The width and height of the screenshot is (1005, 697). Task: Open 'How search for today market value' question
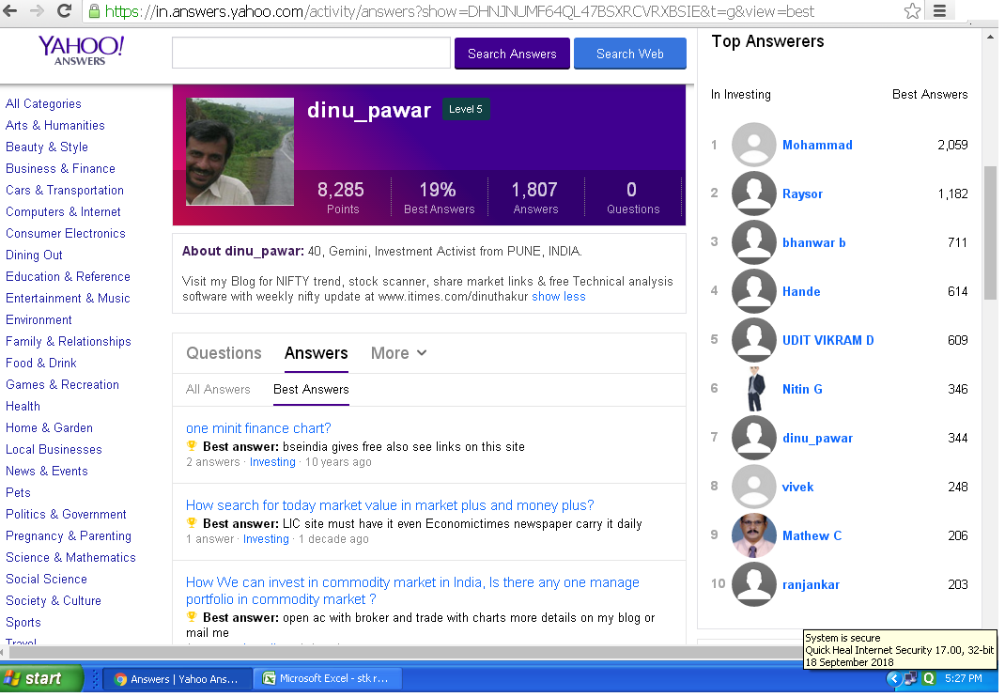click(390, 505)
